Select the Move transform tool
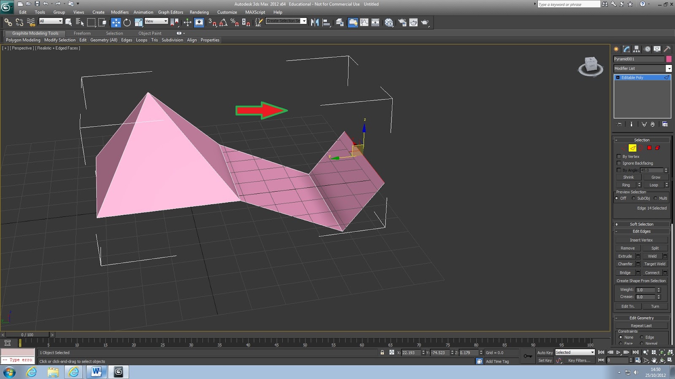The image size is (675, 379). point(116,23)
